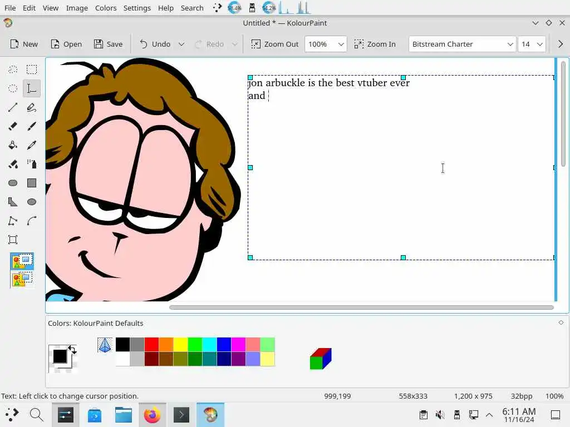Open the color similarity cube
The width and height of the screenshot is (570, 427).
point(321,359)
